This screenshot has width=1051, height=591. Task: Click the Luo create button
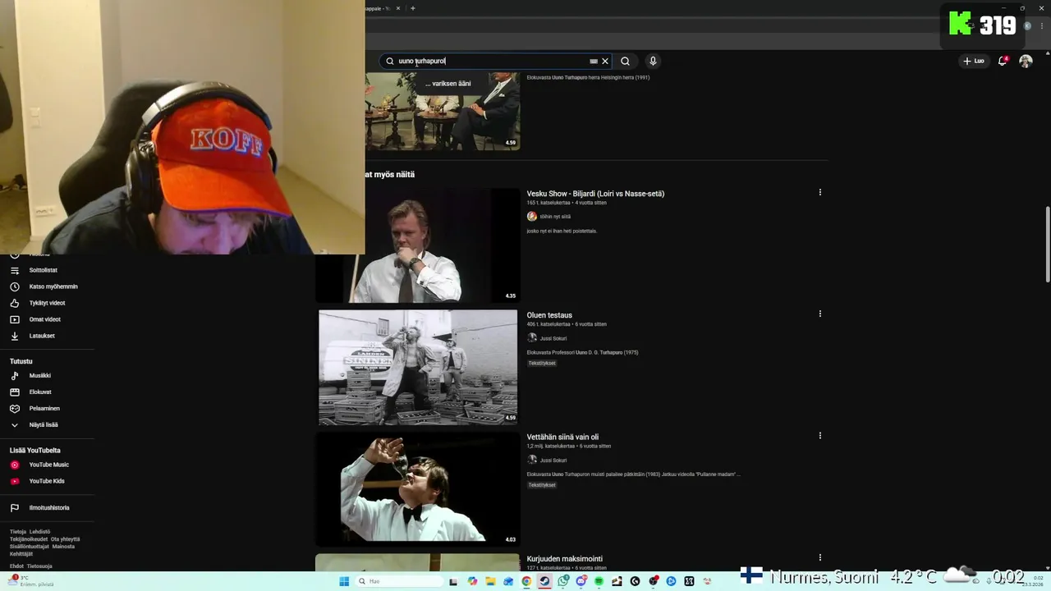point(974,61)
